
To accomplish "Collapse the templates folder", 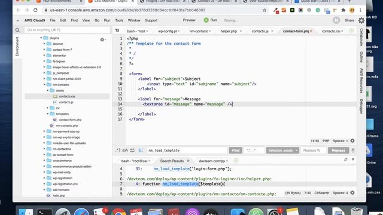I will click(x=48, y=114).
